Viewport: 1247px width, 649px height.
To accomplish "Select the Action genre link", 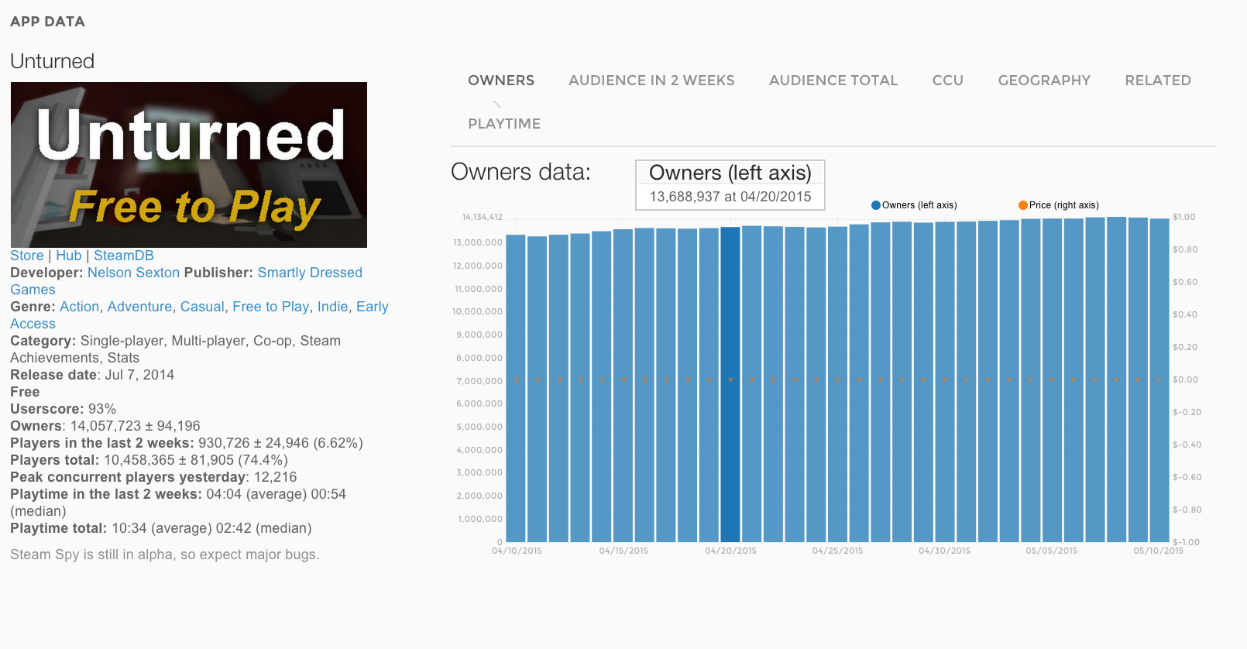I will click(80, 307).
